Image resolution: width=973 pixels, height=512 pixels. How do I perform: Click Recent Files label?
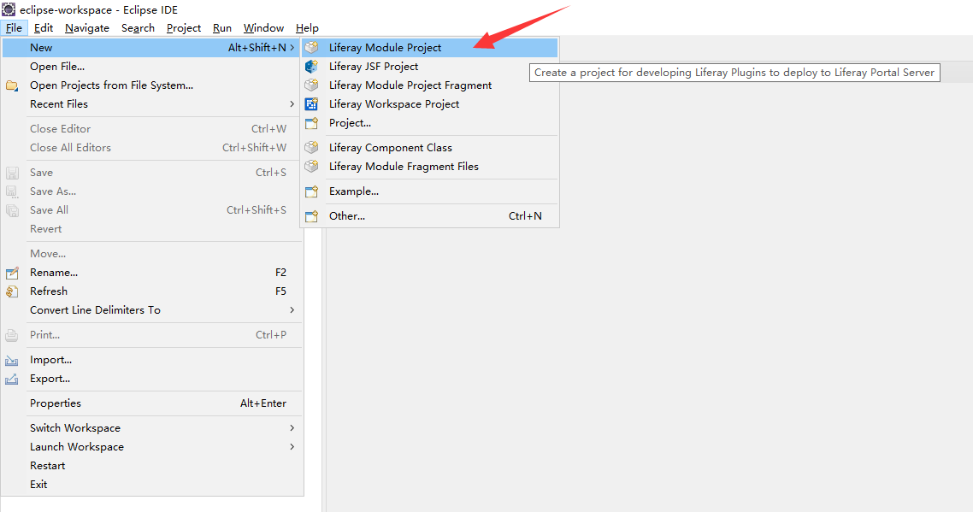point(59,103)
